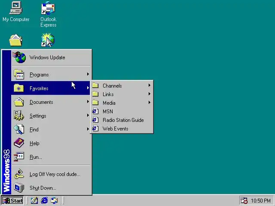
Task: Select the Favorites menu entry
Action: pyautogui.click(x=51, y=88)
